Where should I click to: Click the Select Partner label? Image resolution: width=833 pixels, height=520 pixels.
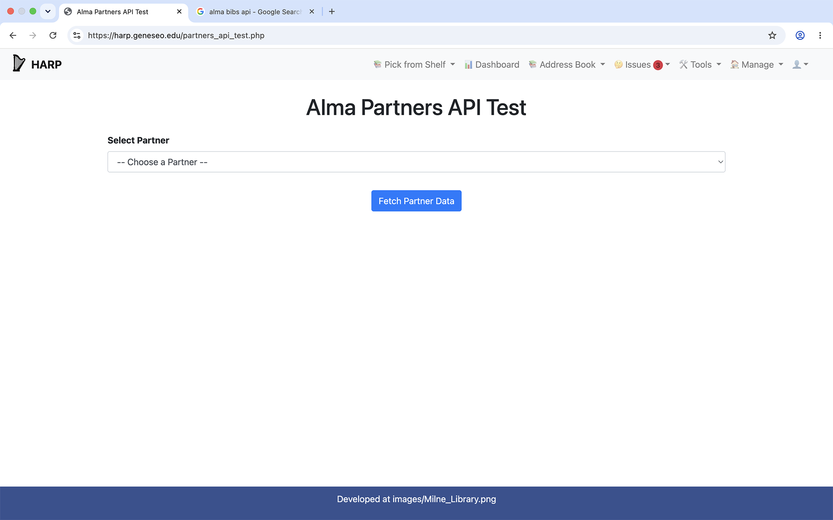pos(138,140)
